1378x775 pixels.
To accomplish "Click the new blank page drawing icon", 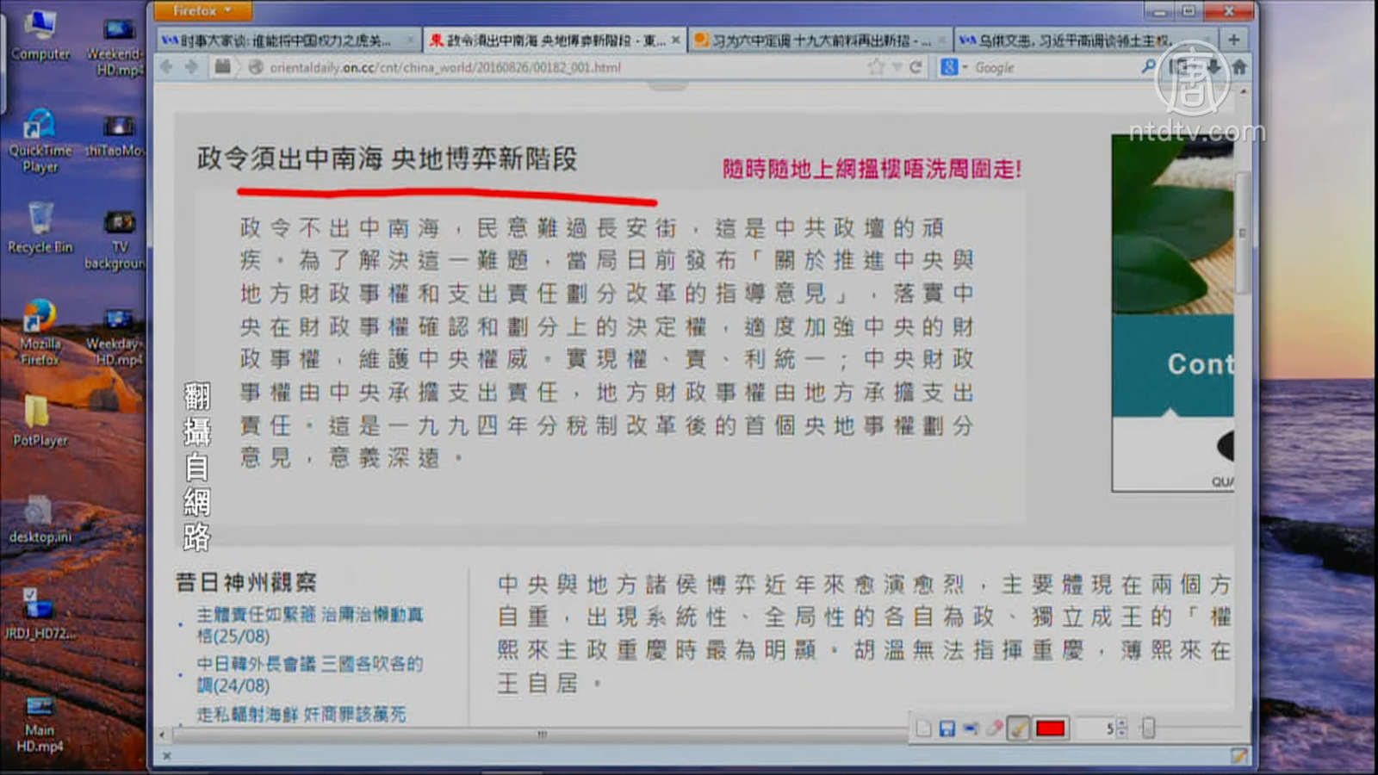I will (923, 728).
